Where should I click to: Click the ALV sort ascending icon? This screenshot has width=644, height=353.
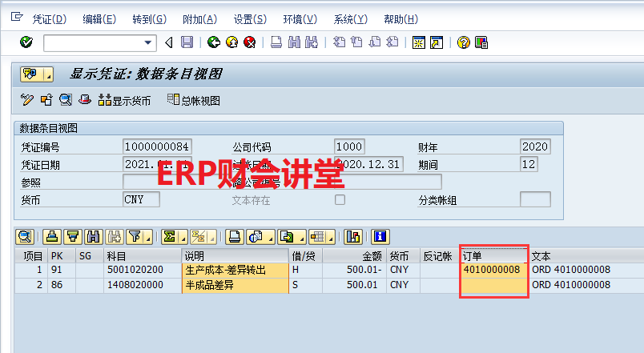pyautogui.click(x=53, y=236)
